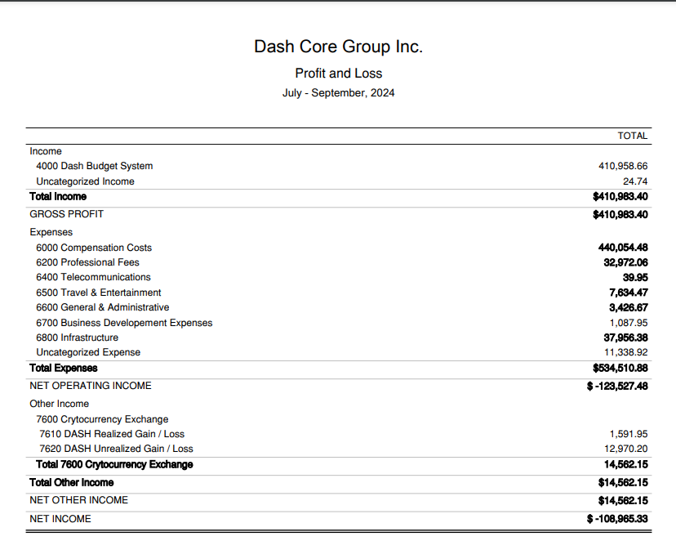This screenshot has height=550, width=676.
Task: Click the Total 7600 Crytocurrency Exchange label
Action: click(114, 464)
